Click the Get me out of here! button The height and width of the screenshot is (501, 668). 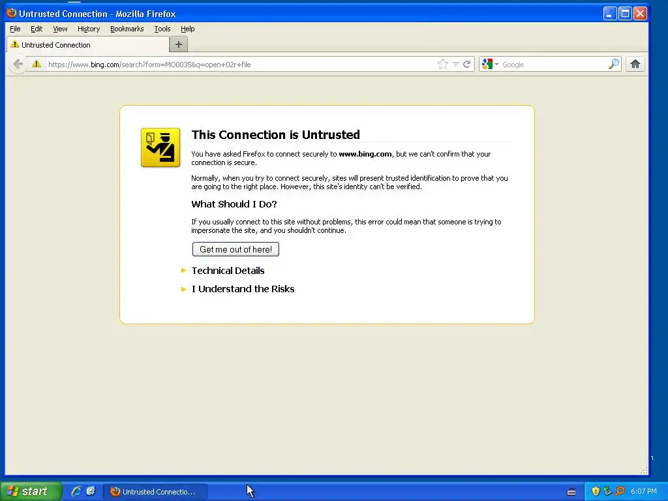235,249
